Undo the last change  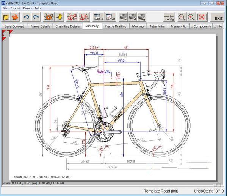pyautogui.click(x=27, y=17)
